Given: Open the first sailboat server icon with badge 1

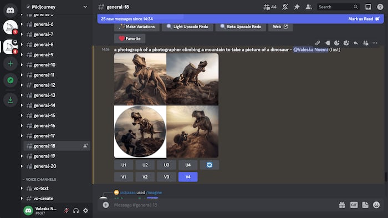Looking at the screenshot, I should pyautogui.click(x=10, y=27).
